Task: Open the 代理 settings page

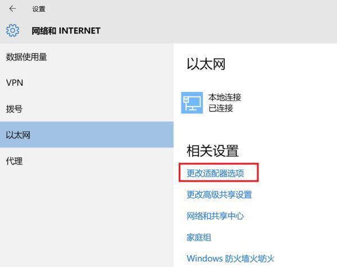Action: [x=14, y=161]
